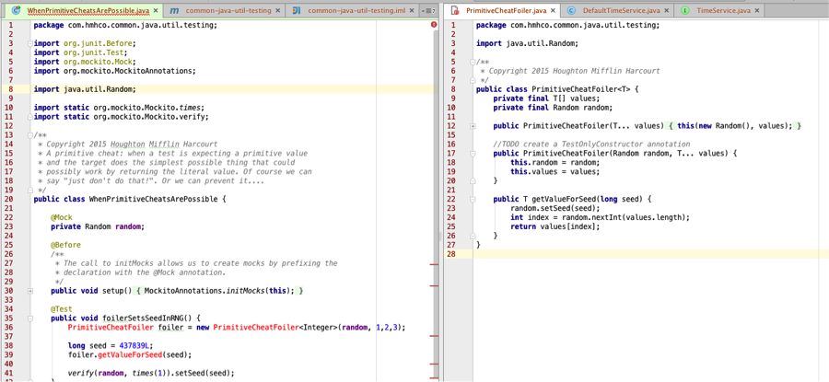
Task: Select the PrimitiveCheatFoiler.java tab
Action: (x=502, y=10)
